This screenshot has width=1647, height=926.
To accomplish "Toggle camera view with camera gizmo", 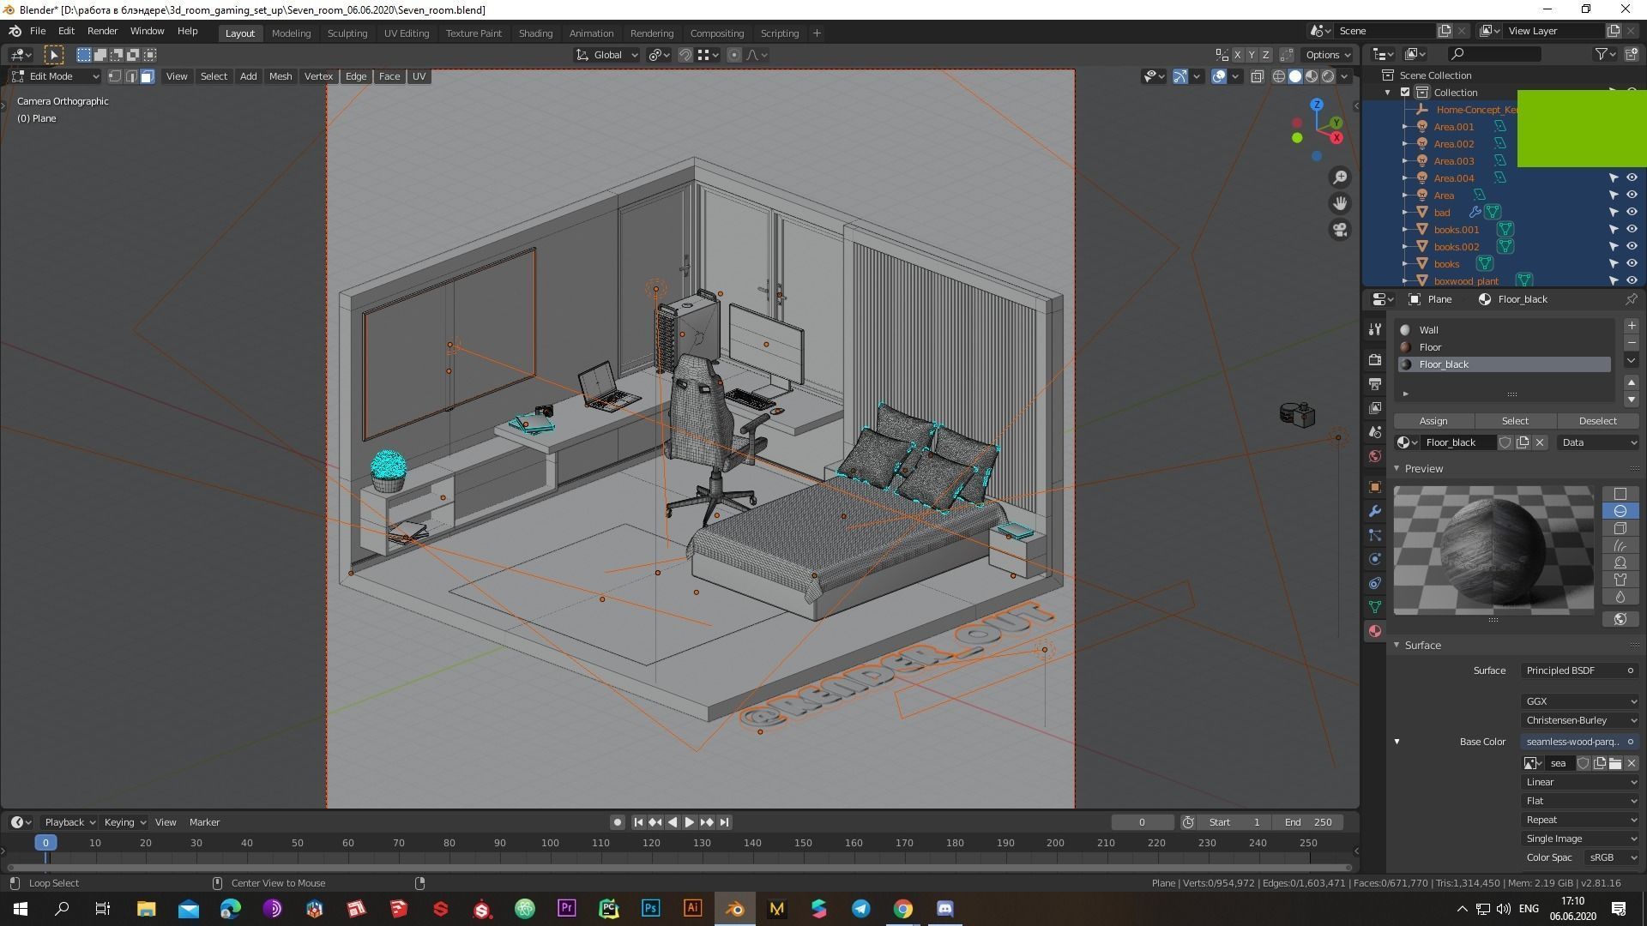I will [x=1339, y=230].
